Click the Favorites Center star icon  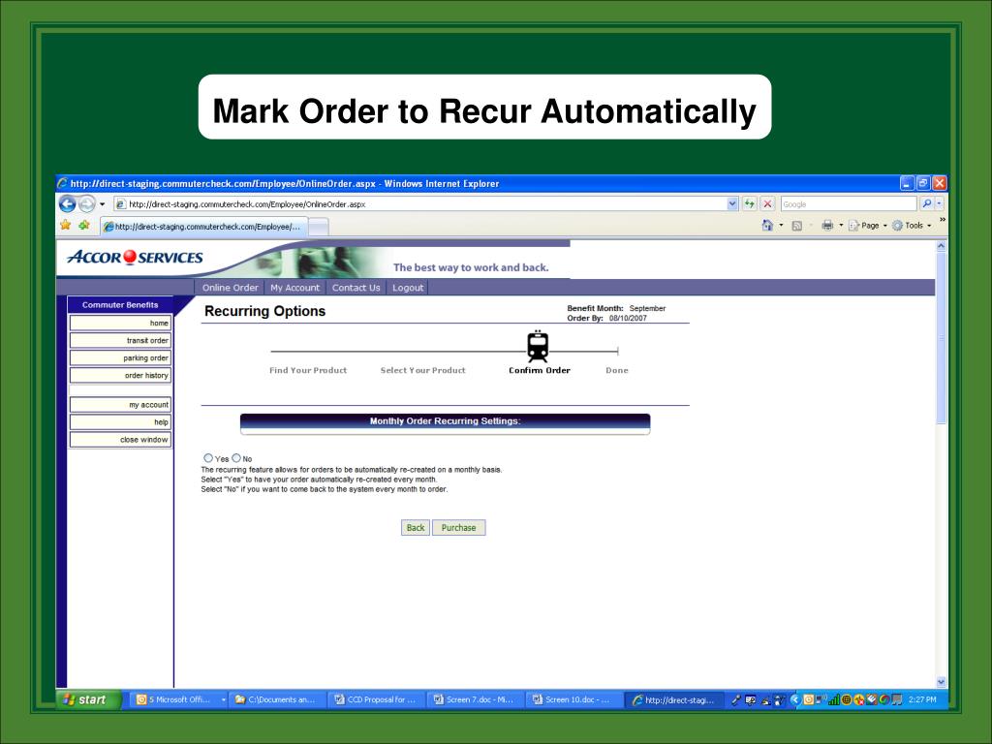pos(66,226)
